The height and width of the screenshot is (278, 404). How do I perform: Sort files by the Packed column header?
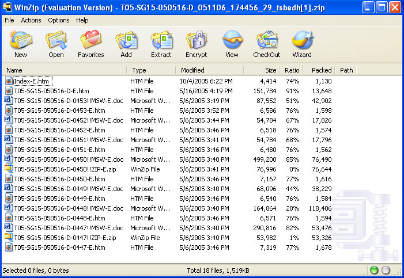click(319, 70)
